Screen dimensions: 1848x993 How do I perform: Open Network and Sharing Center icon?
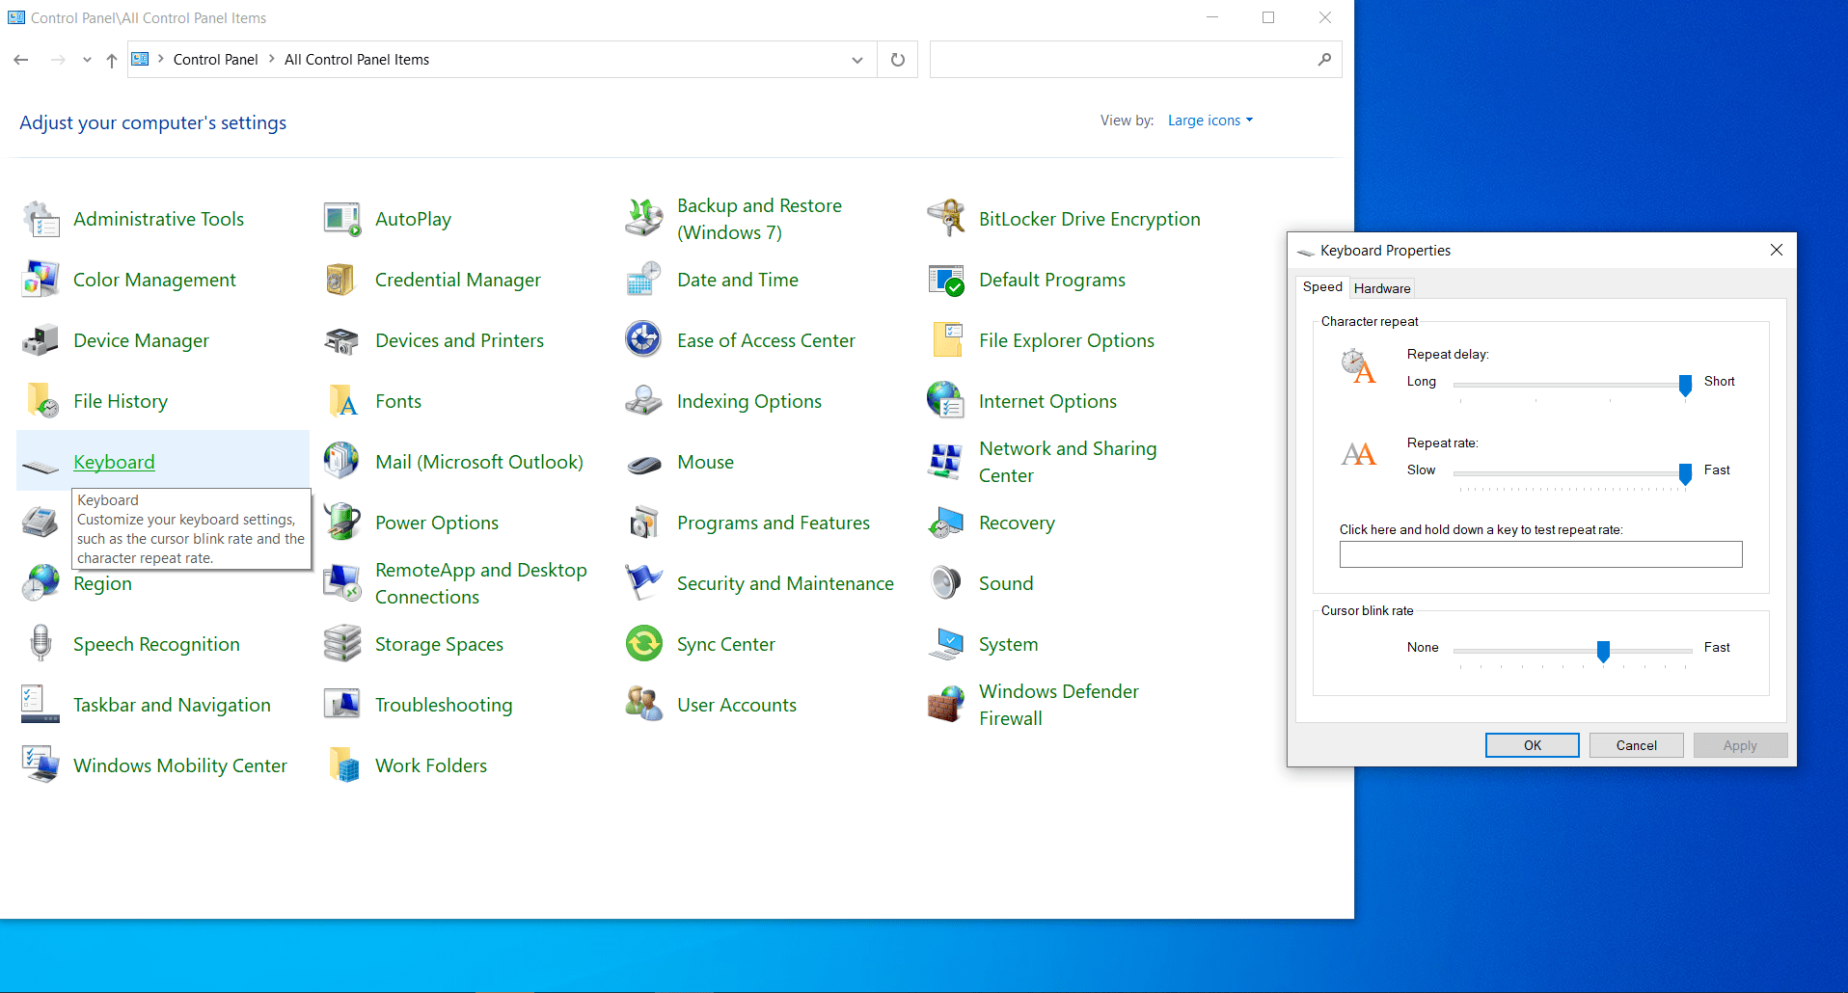coord(946,463)
